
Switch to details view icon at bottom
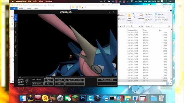(168, 84)
